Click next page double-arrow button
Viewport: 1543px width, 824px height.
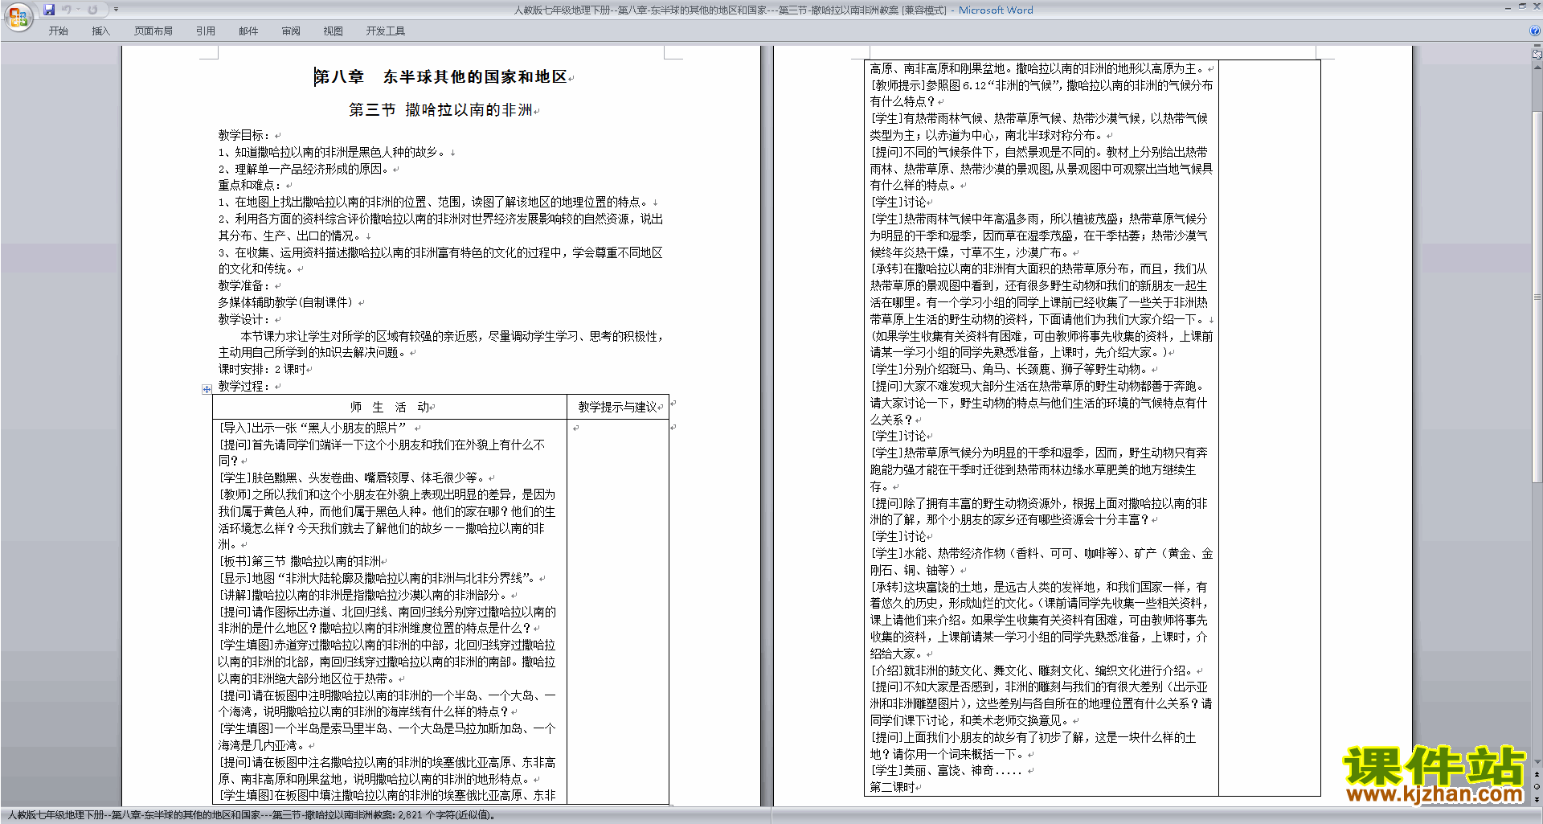point(1537,799)
